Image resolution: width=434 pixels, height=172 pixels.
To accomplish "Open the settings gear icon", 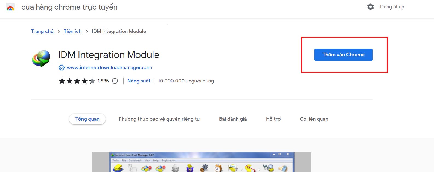I will point(371,7).
